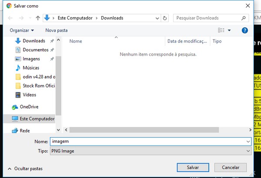
Task: Click the horizontal scrollbar right arrow
Action: (x=250, y=130)
